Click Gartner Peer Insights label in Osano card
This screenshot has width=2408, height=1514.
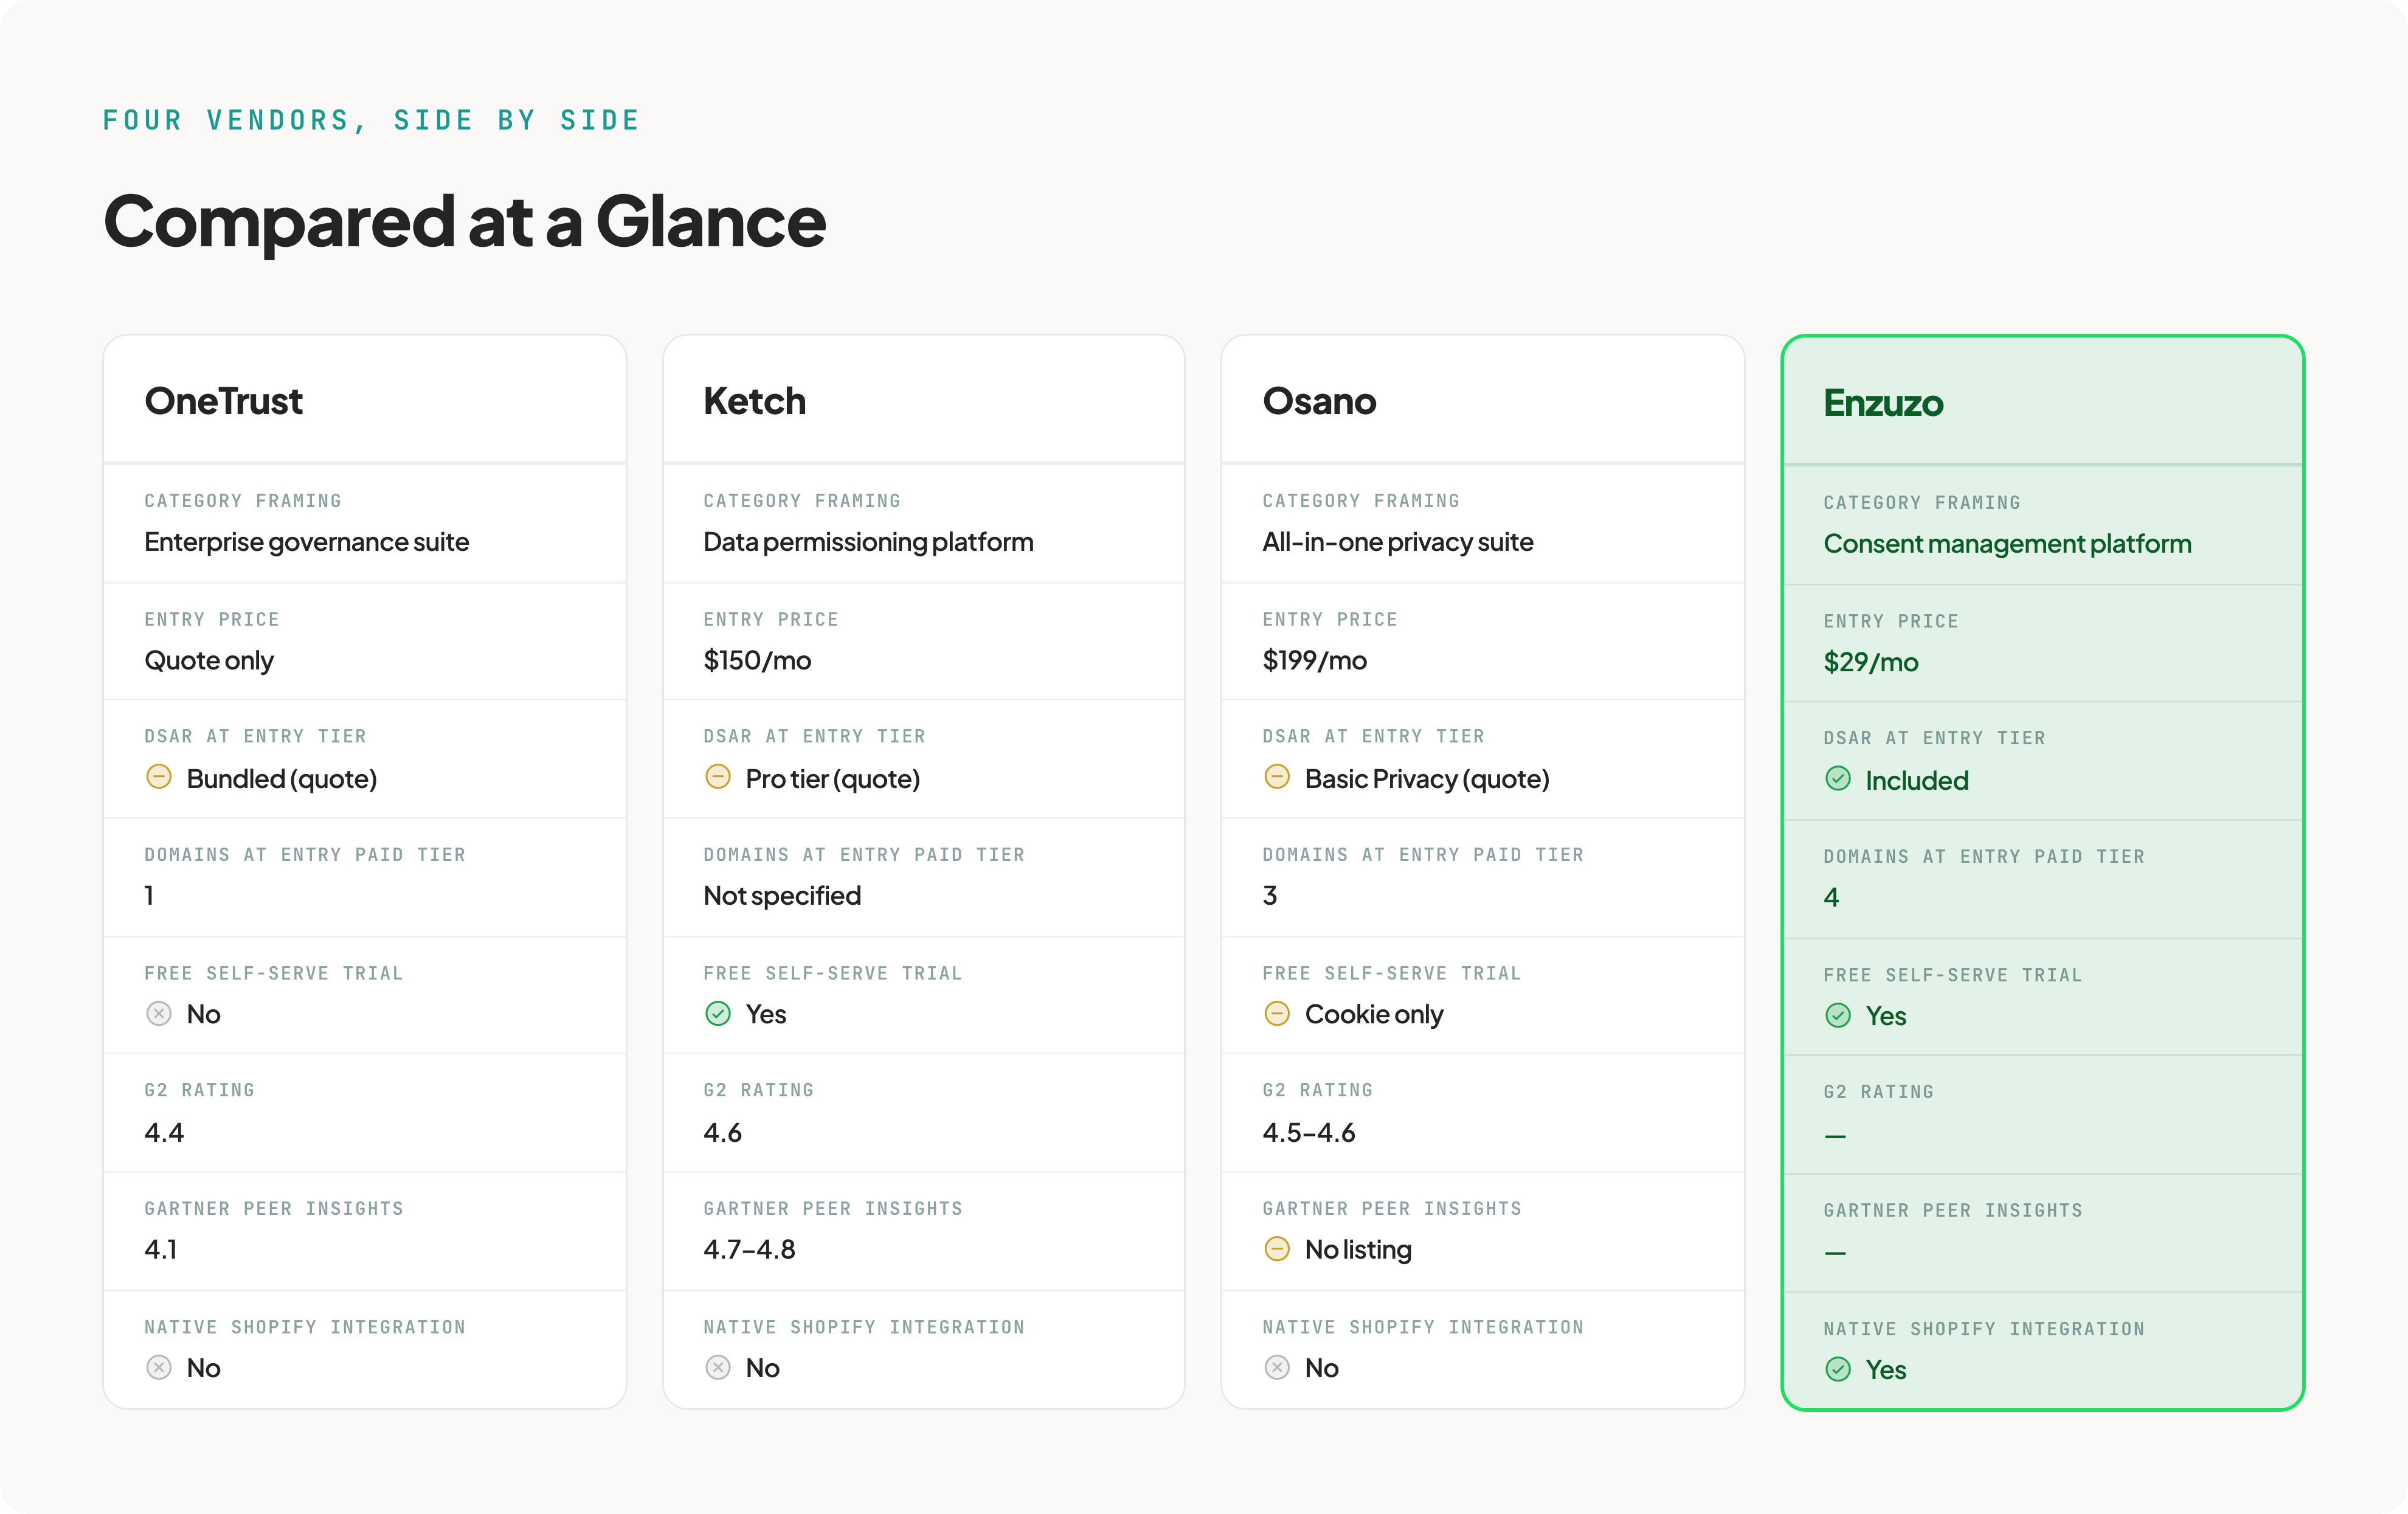(x=1392, y=1209)
